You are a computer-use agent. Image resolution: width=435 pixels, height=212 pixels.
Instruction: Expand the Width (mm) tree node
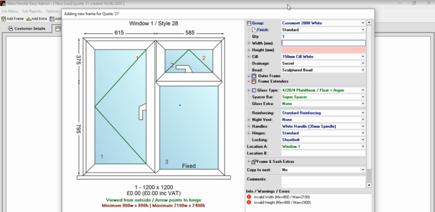pos(249,43)
